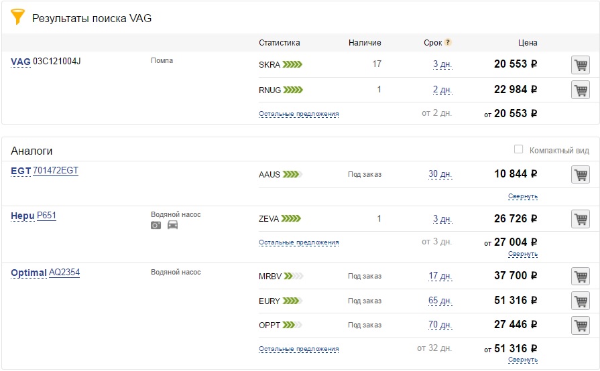Open photo camera icon for Hepu P651

point(156,225)
